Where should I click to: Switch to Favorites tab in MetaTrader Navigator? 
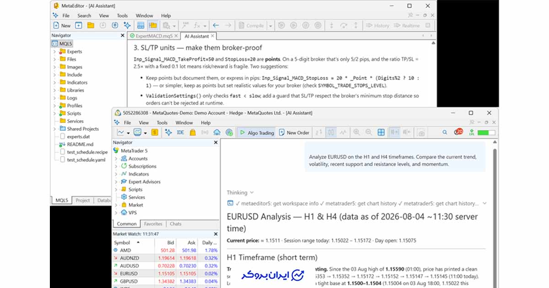click(153, 224)
